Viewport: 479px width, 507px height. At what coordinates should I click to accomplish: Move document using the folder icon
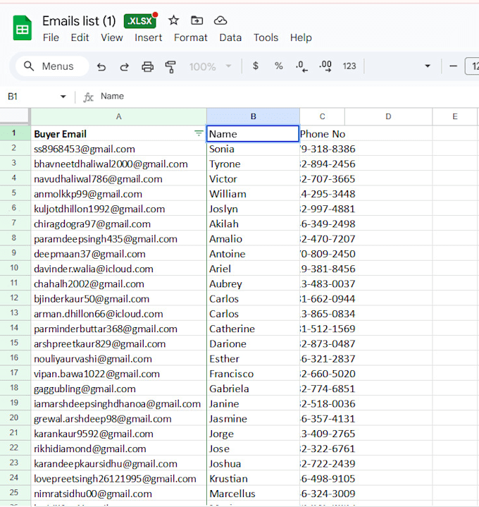coord(197,20)
